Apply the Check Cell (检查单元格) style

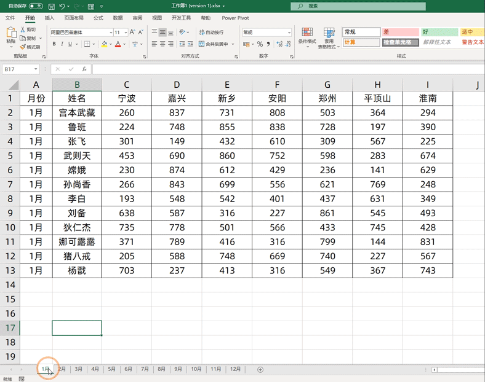coord(401,42)
